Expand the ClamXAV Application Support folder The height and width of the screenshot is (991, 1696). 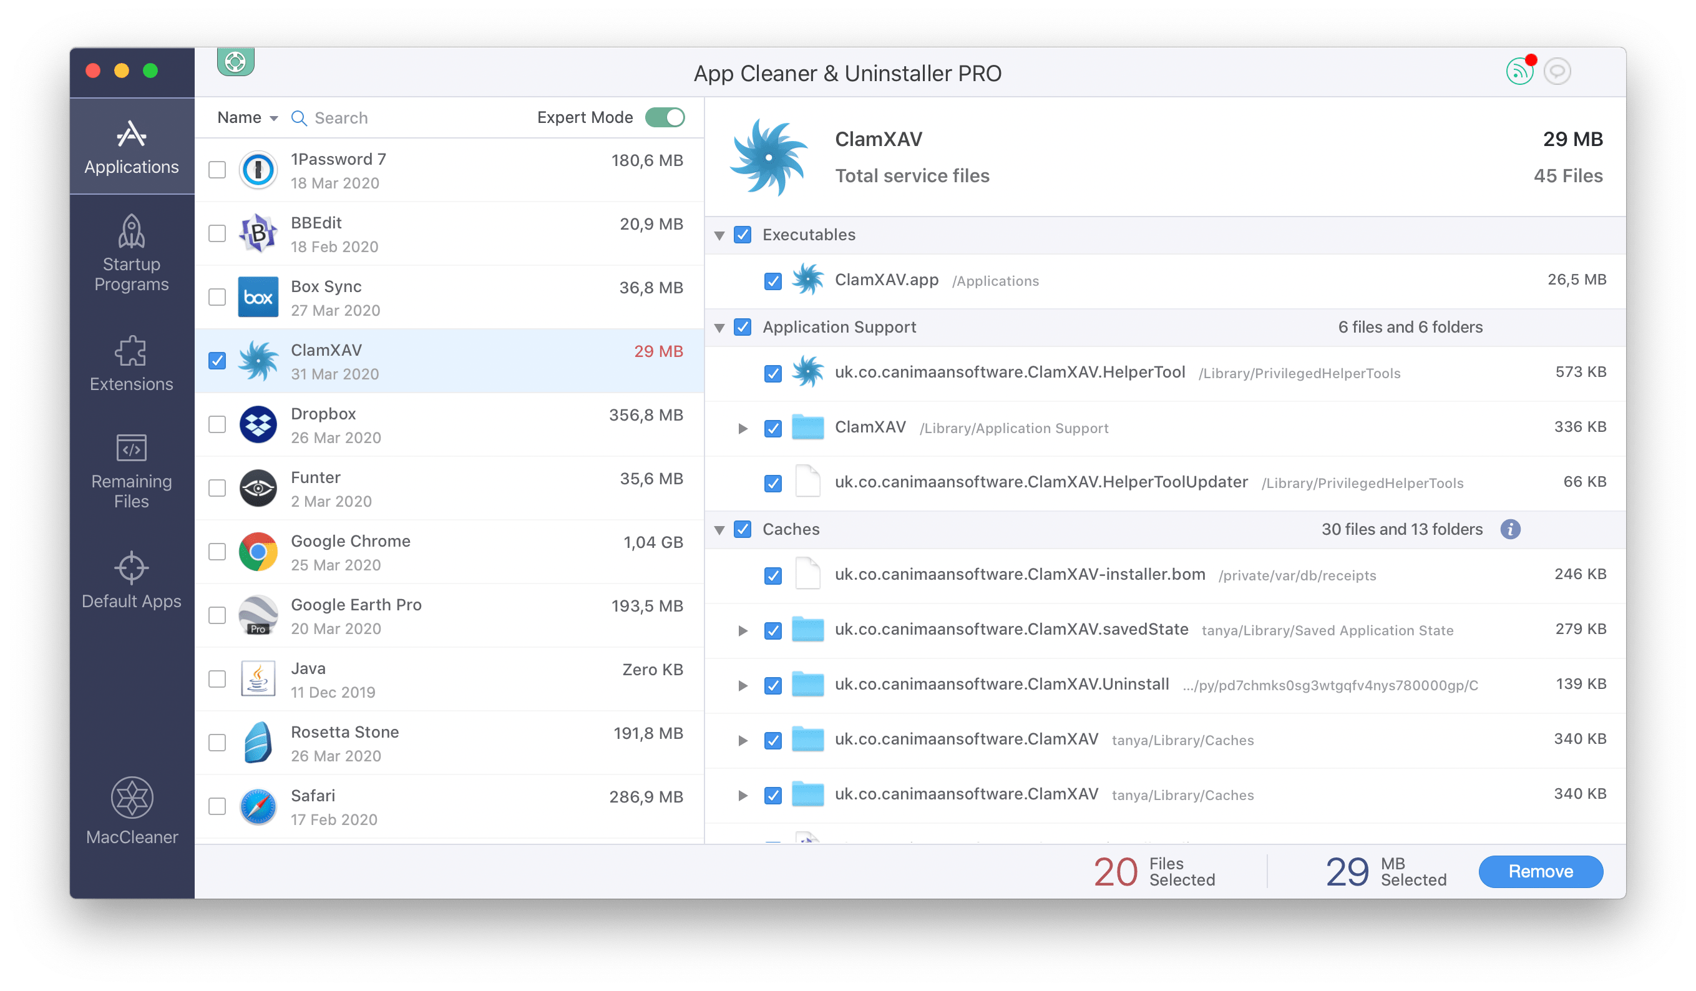click(737, 427)
